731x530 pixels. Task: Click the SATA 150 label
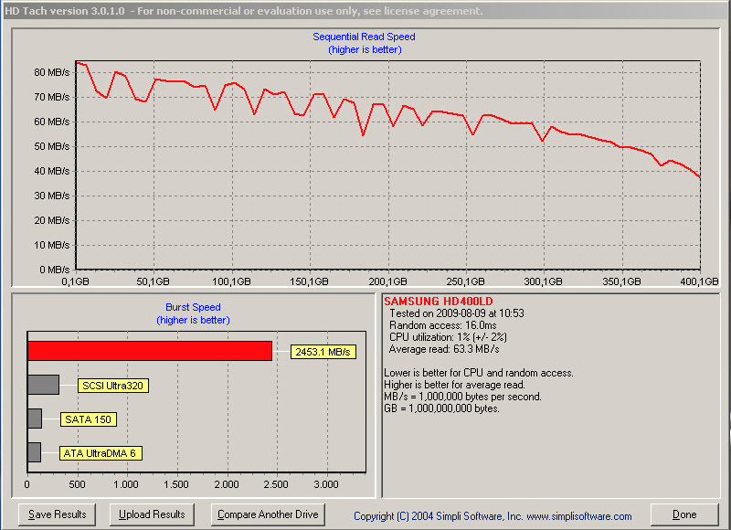[88, 419]
